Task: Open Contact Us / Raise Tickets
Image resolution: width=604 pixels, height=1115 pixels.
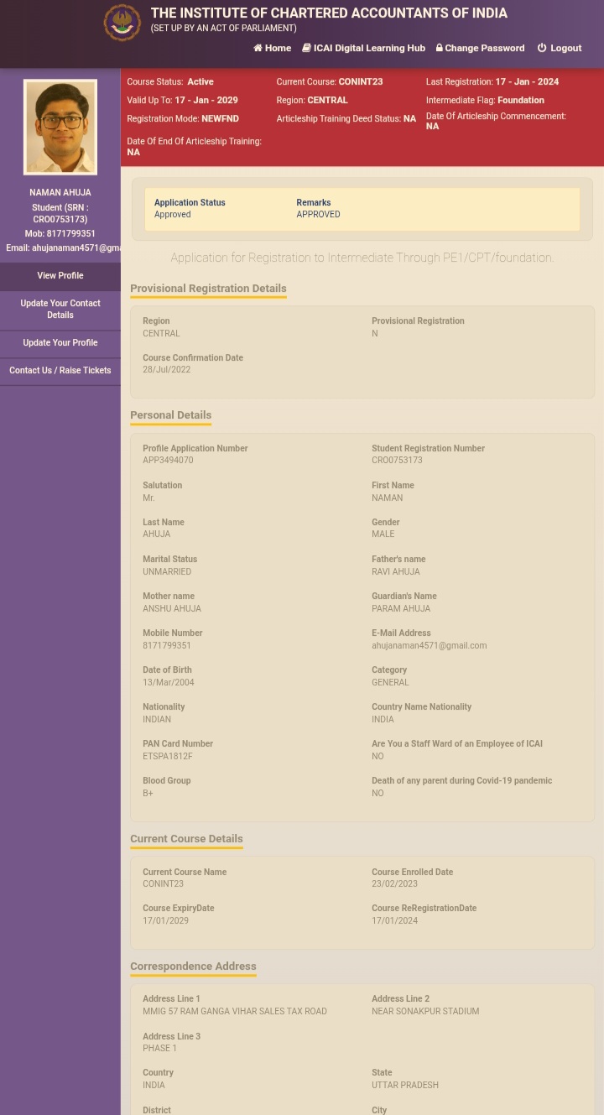Action: tap(60, 371)
